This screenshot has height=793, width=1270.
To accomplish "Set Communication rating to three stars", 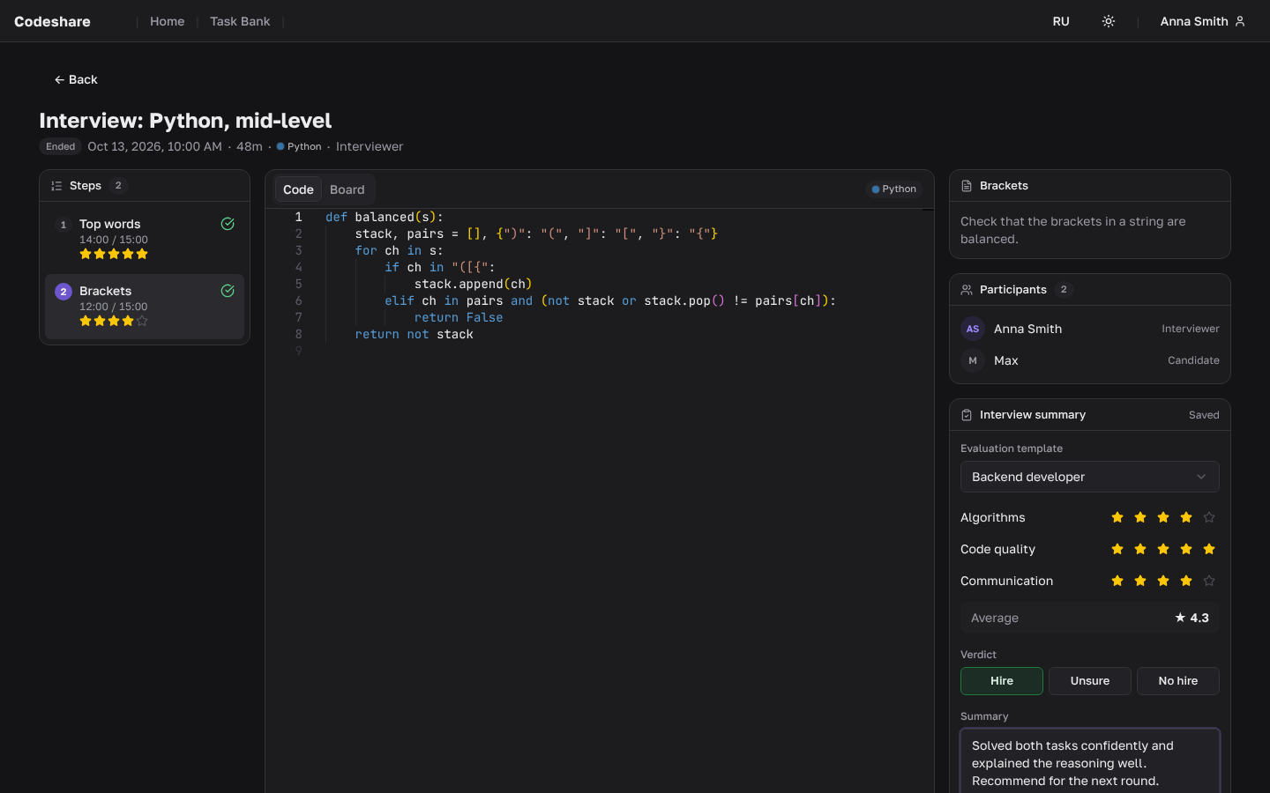I will click(x=1163, y=581).
